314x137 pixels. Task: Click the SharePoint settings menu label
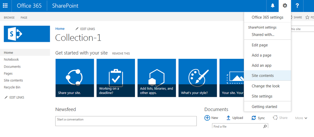[262, 27]
